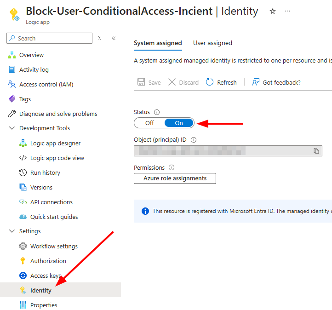Click the code view brackets icon
The width and height of the screenshot is (332, 310).
tap(23, 158)
